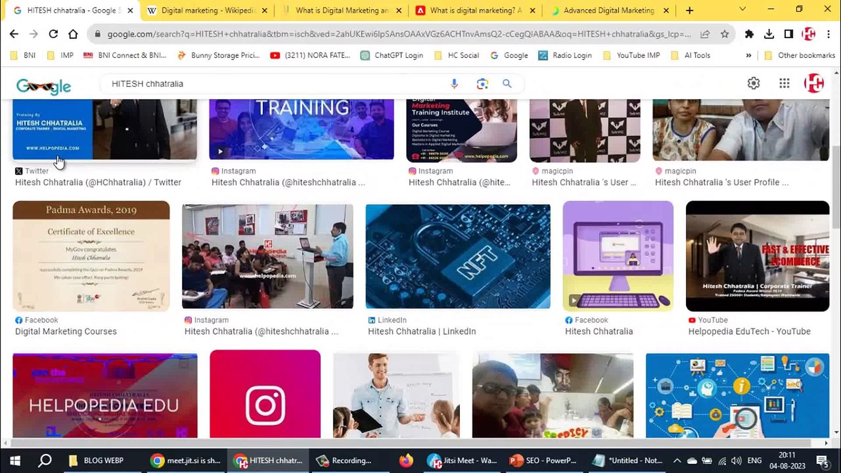Open Google account profile avatar
The image size is (841, 473).
coord(814,83)
